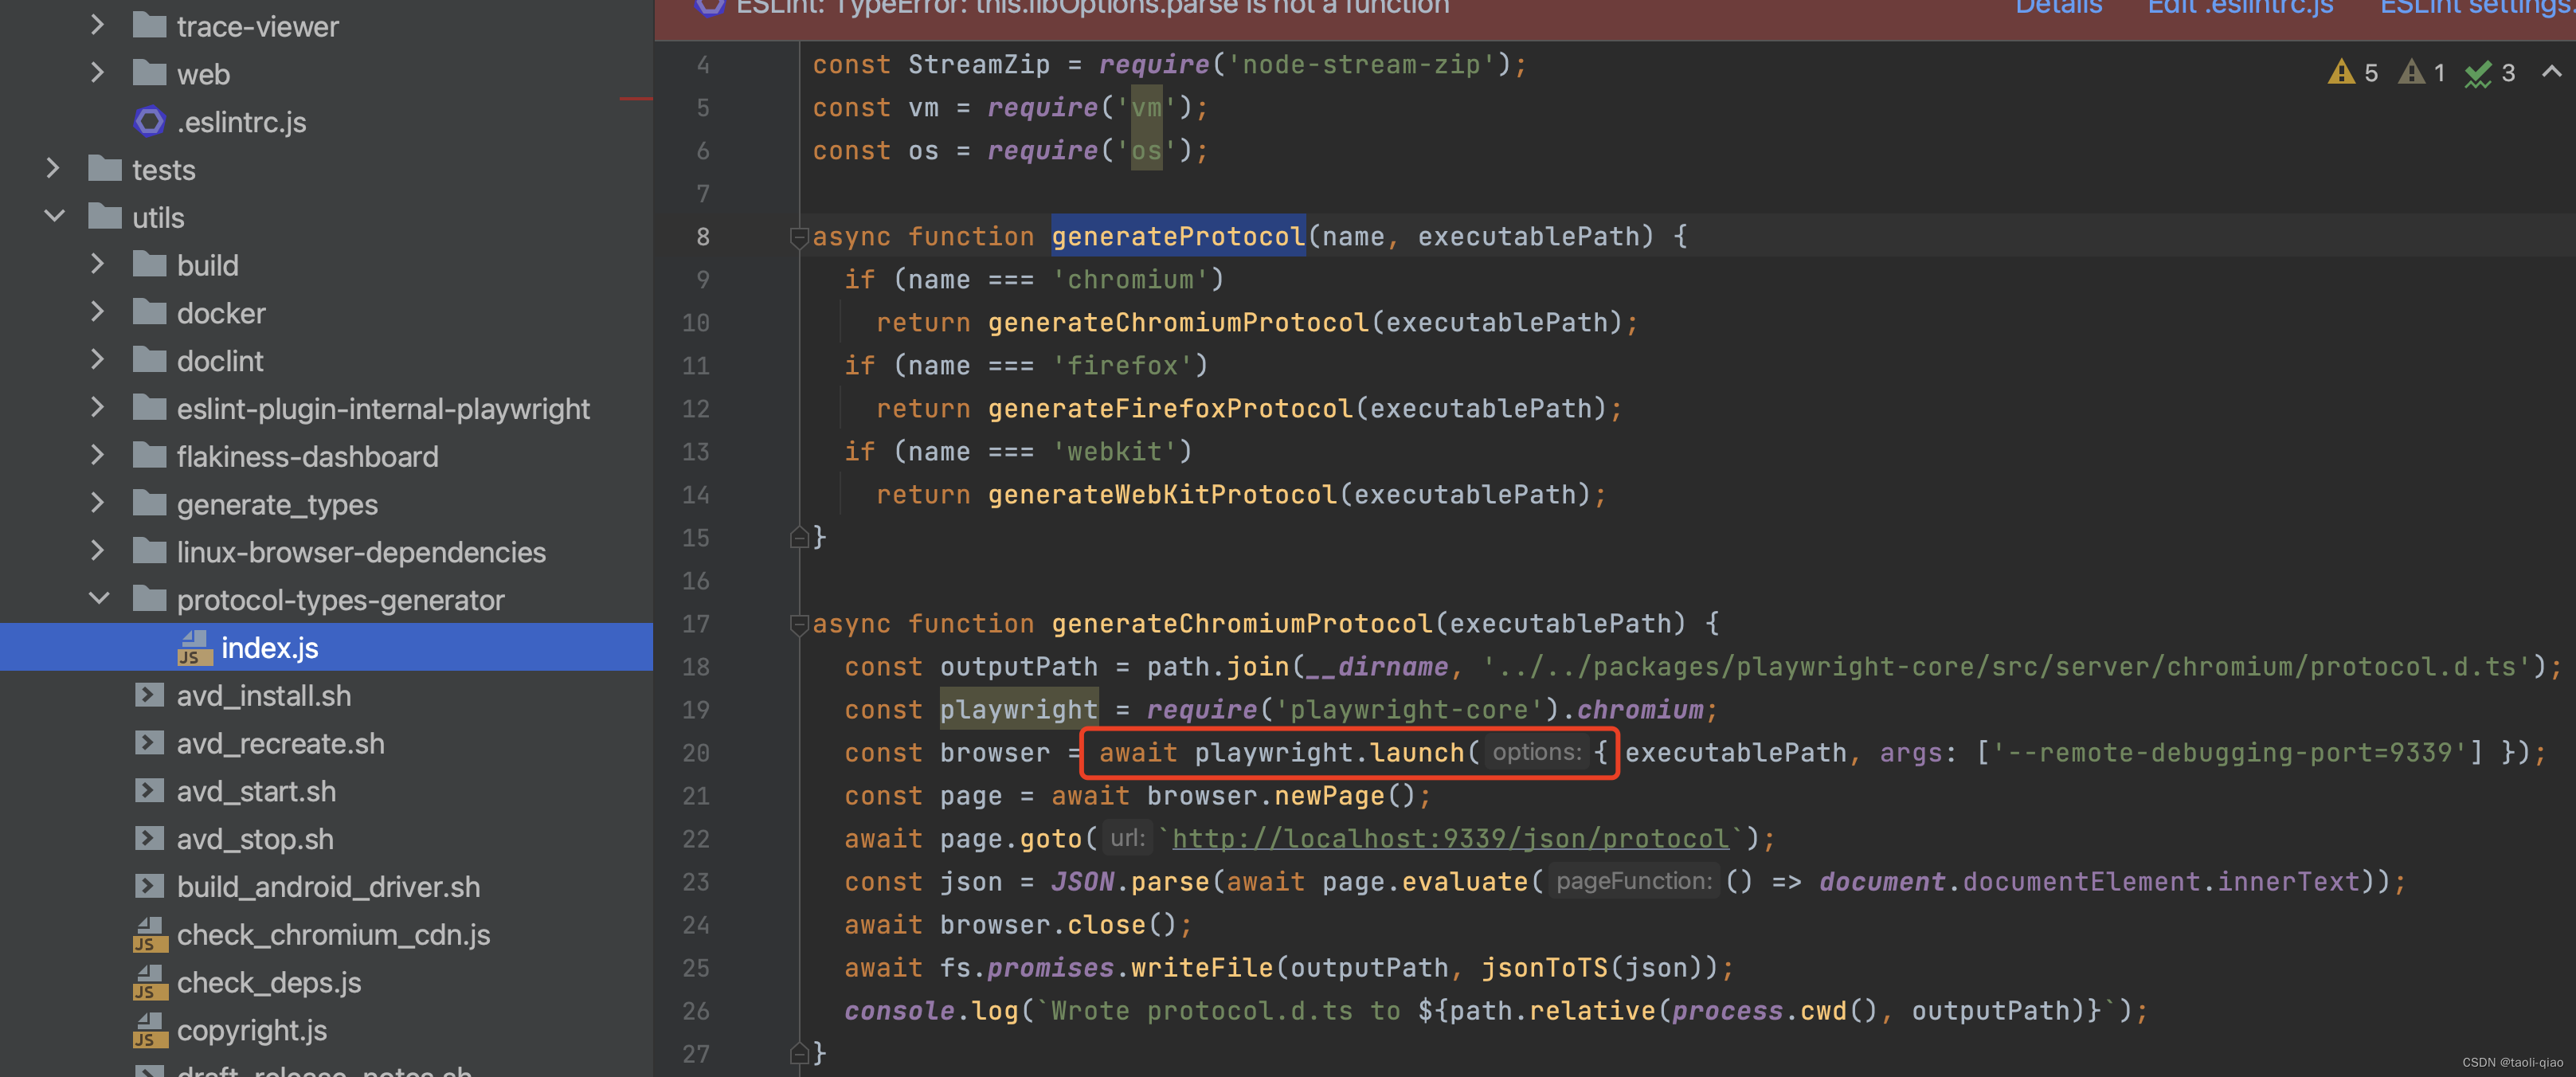
Task: Expand the tests folder
Action: [55, 169]
